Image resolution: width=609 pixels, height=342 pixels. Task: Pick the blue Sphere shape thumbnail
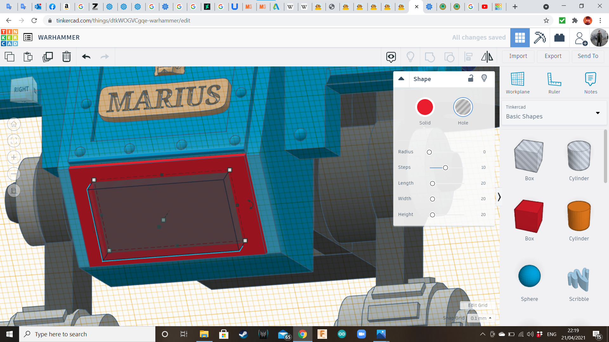pos(529,276)
